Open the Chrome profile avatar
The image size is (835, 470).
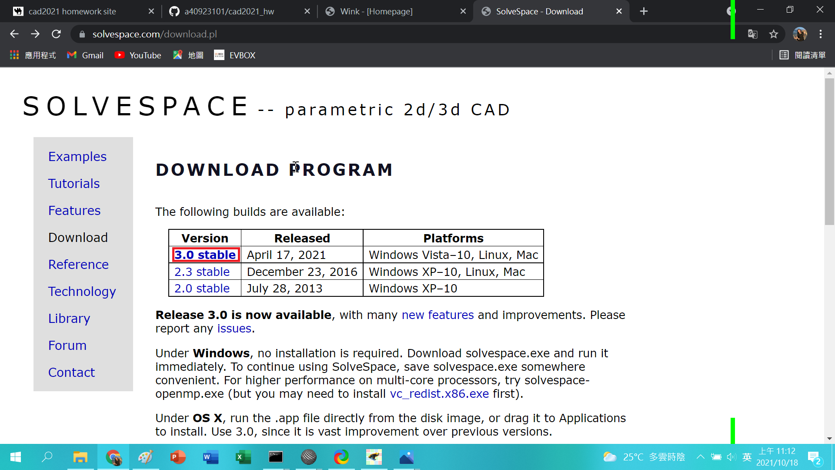pyautogui.click(x=799, y=34)
